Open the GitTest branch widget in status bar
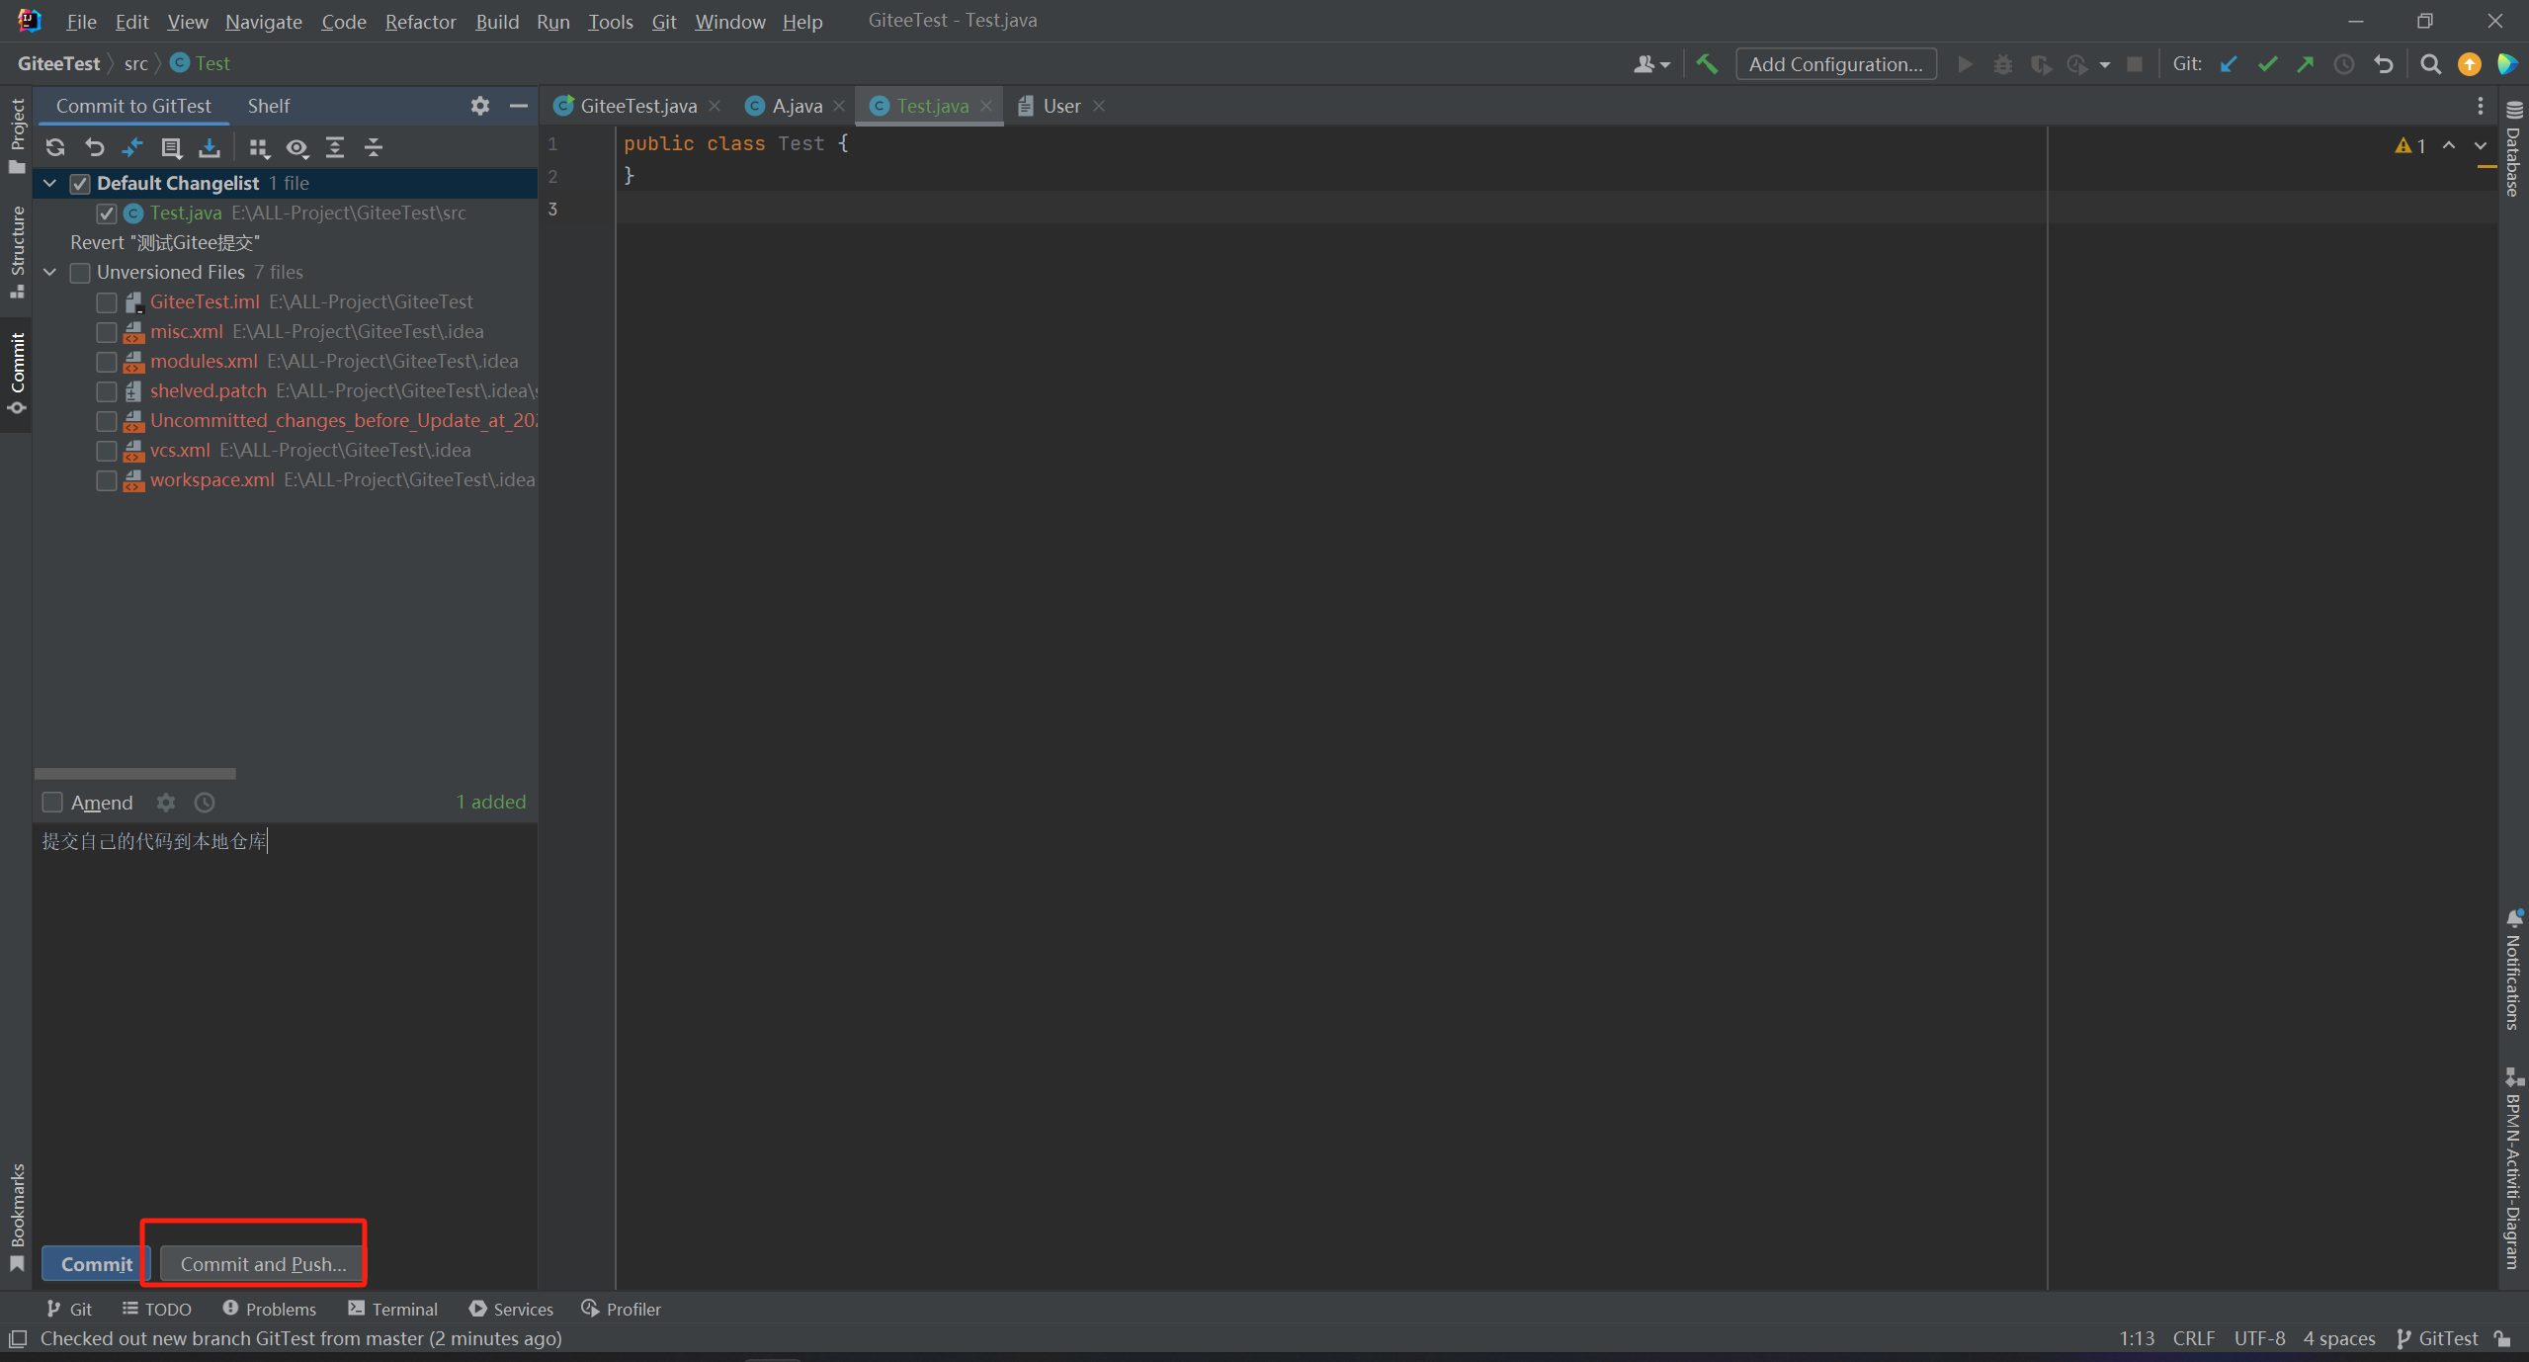This screenshot has height=1362, width=2529. tap(2437, 1338)
